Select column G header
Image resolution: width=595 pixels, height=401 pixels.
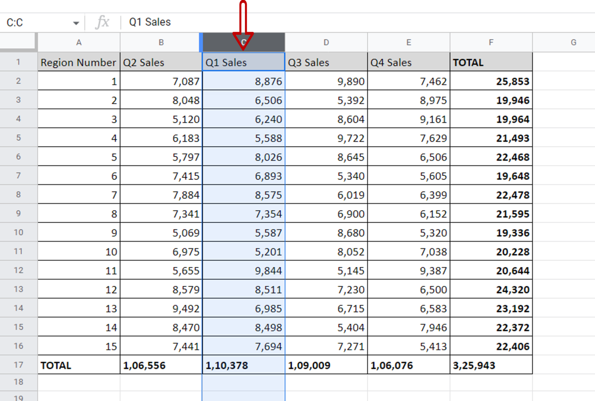point(573,43)
